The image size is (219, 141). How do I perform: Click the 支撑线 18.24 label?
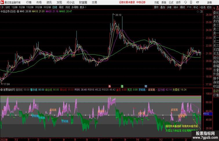180,90
